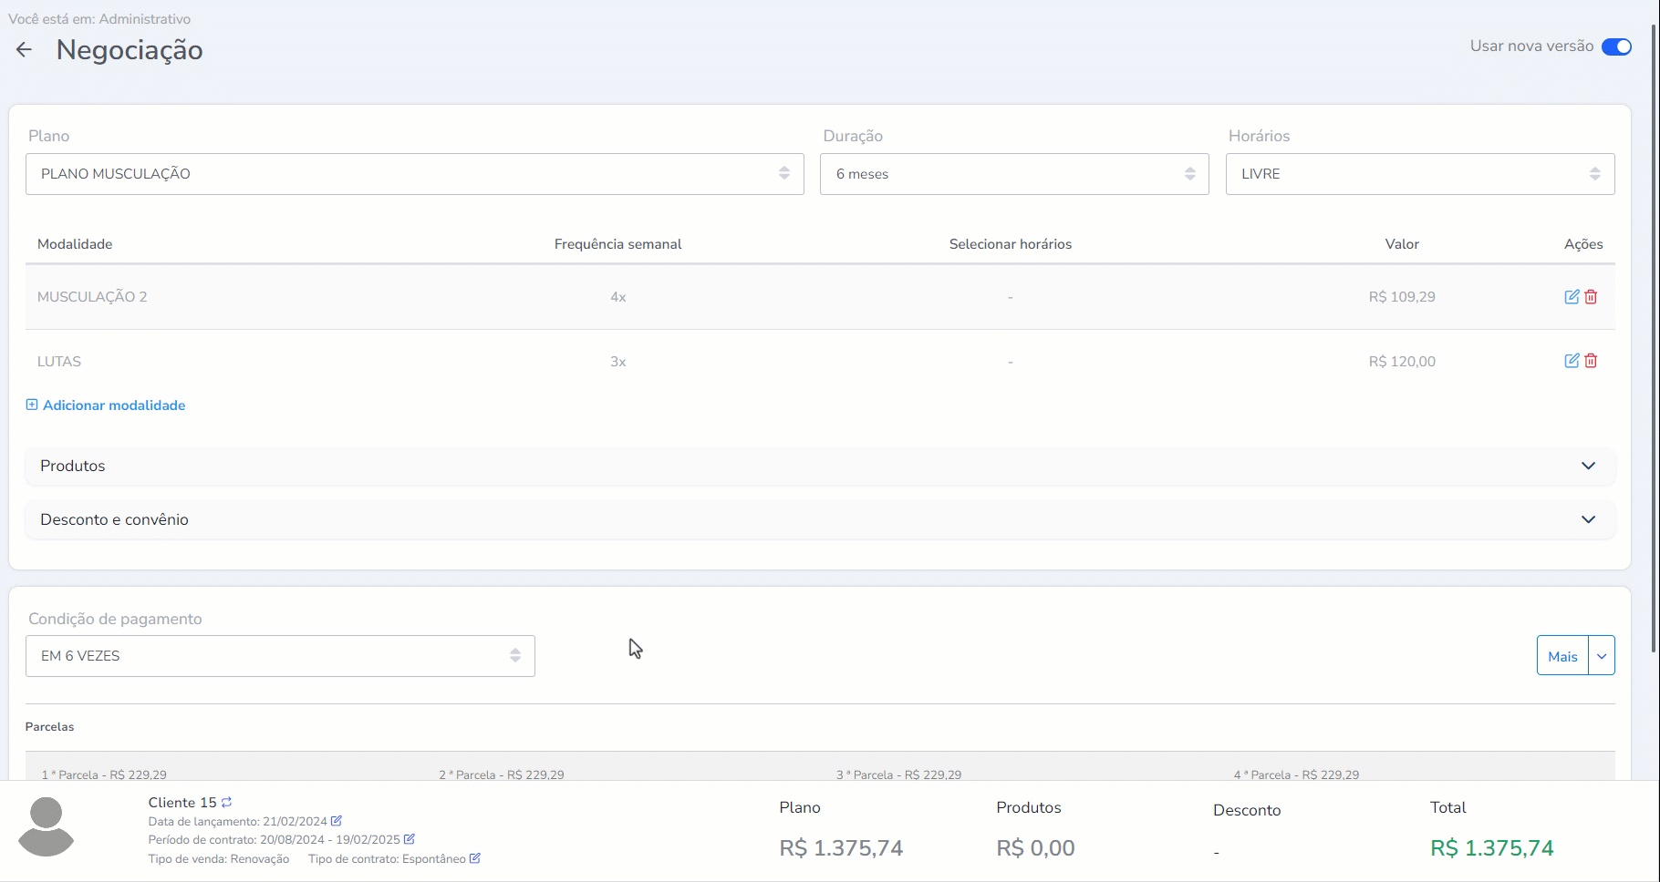
Task: Edit the Data de lançamento date
Action: (337, 821)
